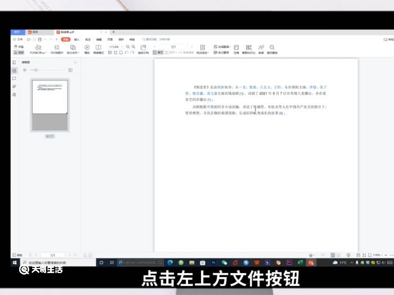The width and height of the screenshot is (394, 295).
Task: Go to next page arrow in toolbar
Action: point(192,47)
